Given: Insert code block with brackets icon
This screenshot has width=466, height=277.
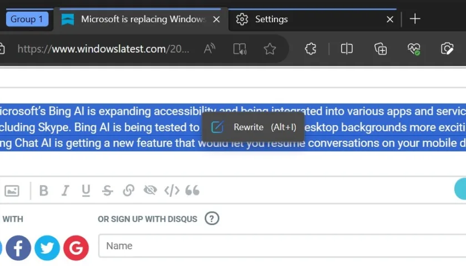Looking at the screenshot, I should click(172, 191).
